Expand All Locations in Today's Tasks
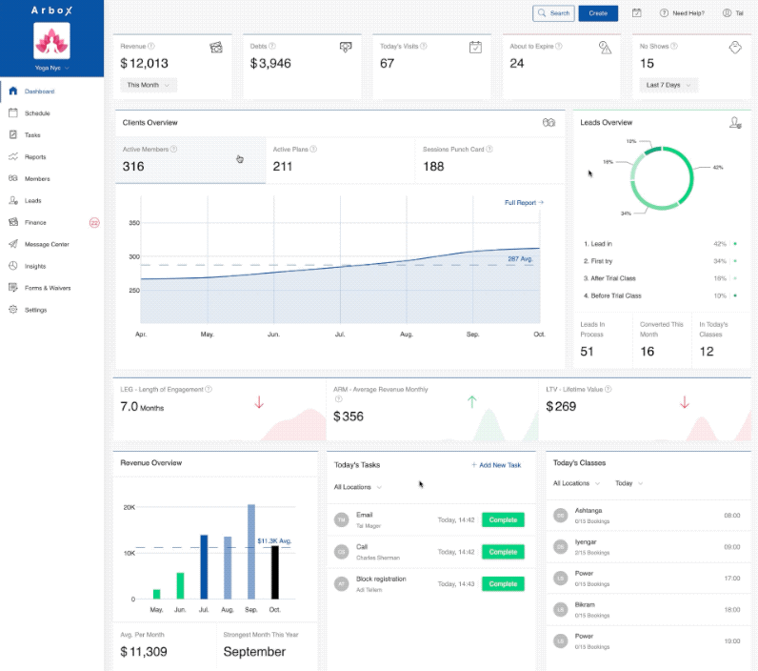 [358, 487]
